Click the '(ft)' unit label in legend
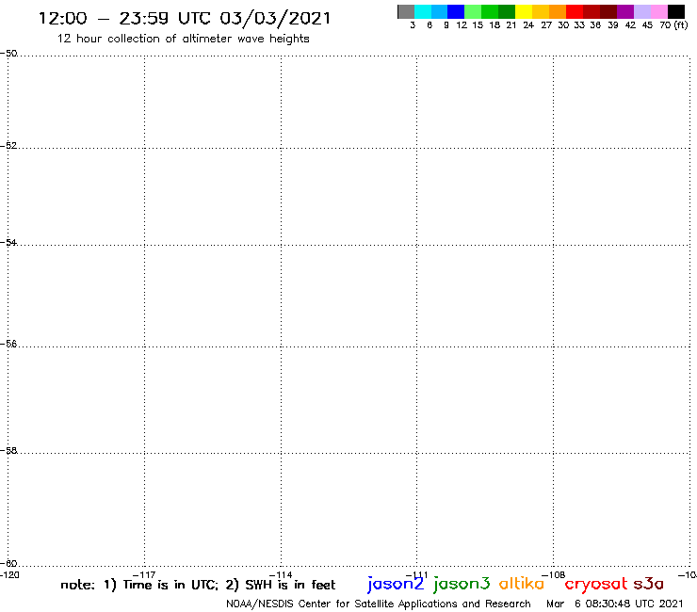Viewport: 697px width, 612px height. [x=681, y=25]
